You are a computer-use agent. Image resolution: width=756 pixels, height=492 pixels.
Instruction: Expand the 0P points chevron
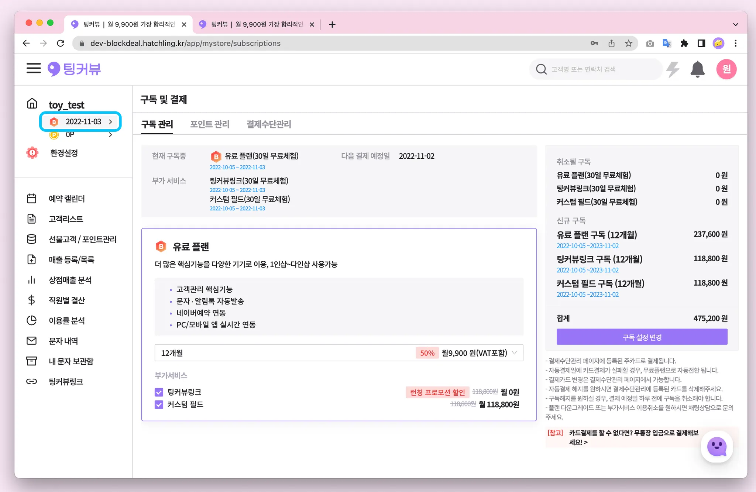tap(110, 135)
